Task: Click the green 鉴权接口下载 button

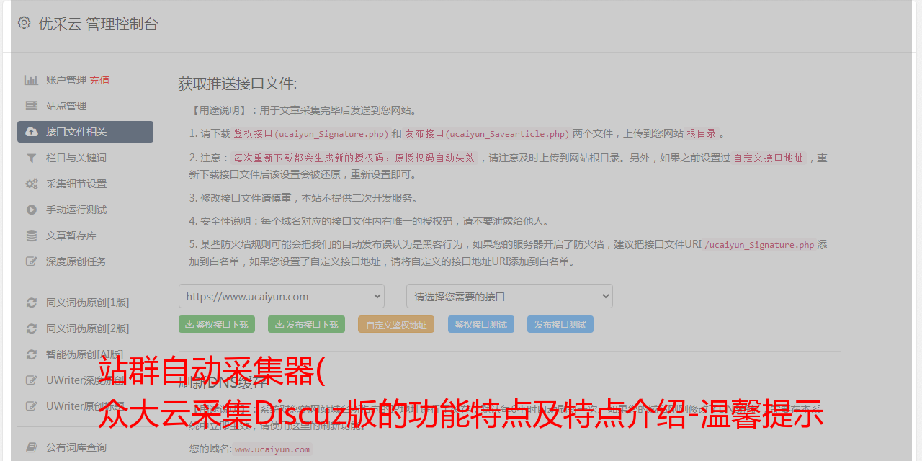Action: [216, 324]
